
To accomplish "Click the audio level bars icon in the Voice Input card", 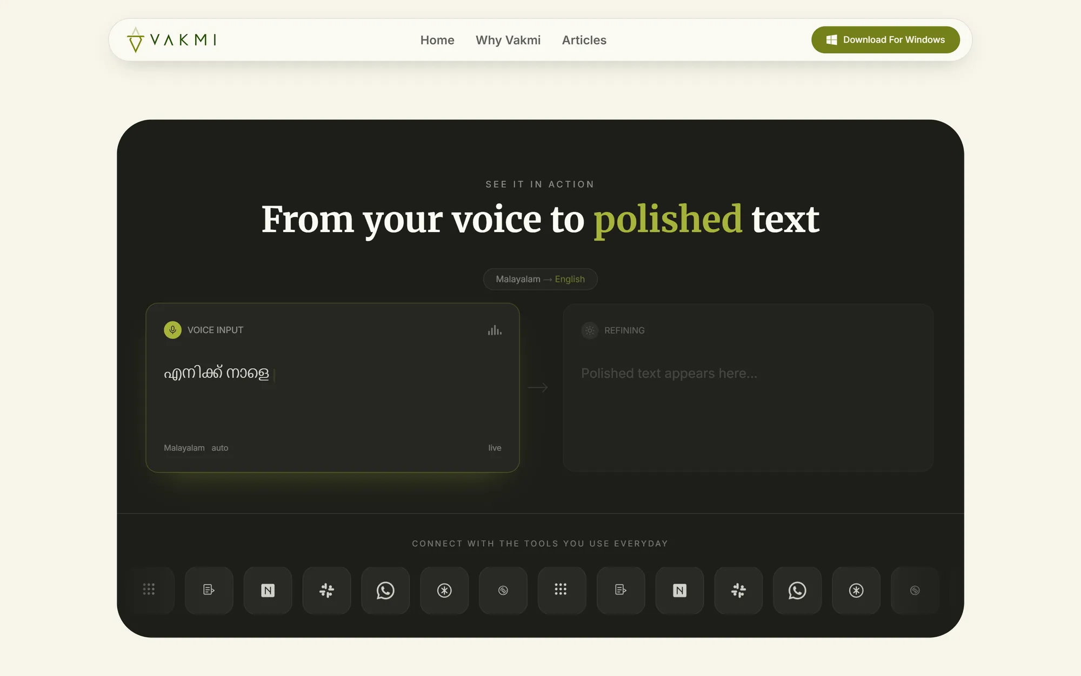I will point(495,330).
